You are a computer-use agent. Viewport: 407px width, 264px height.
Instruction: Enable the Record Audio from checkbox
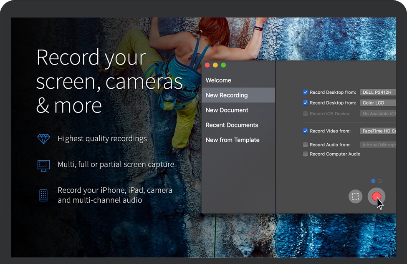(306, 145)
